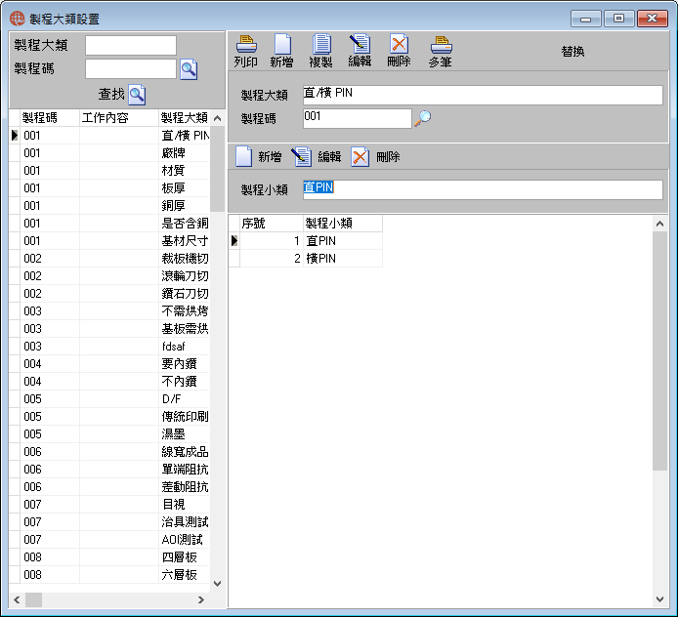Close the 製程大類設置 window
Image resolution: width=678 pixels, height=617 pixels.
pyautogui.click(x=652, y=19)
